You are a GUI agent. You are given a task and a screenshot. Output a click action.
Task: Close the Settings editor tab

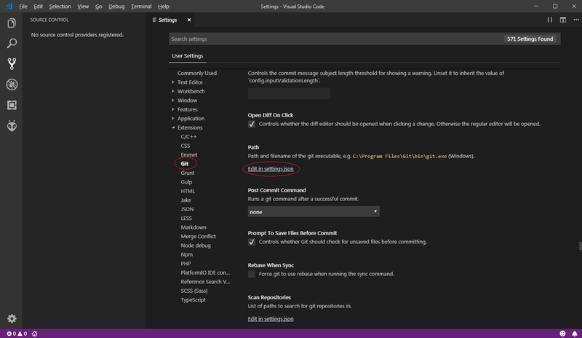[189, 20]
